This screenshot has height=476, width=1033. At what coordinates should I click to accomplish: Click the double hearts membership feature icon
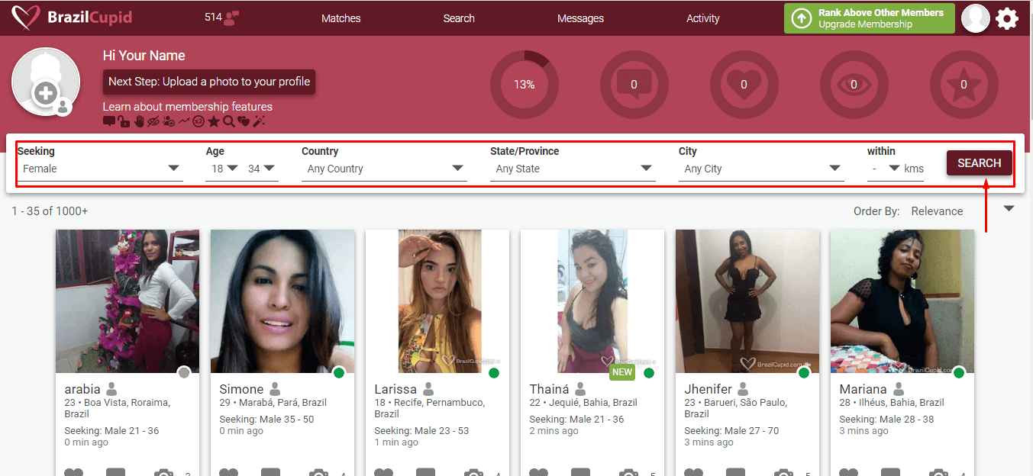(244, 121)
